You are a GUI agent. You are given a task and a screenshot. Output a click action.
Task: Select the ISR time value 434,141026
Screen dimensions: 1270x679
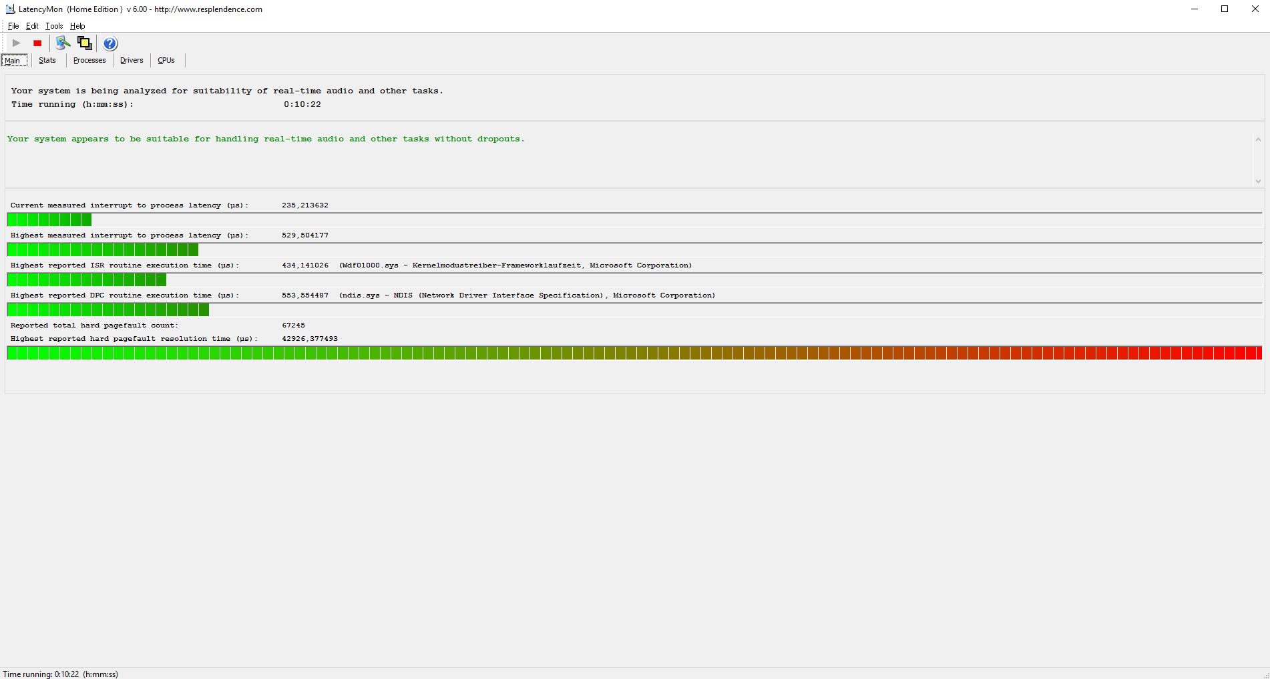pyautogui.click(x=305, y=265)
